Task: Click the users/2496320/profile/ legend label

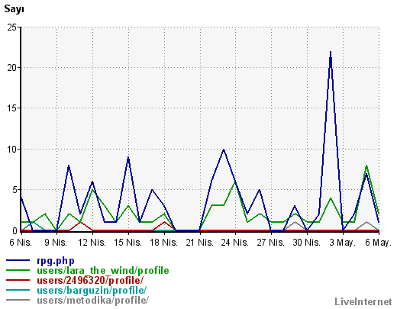Action: coord(90,280)
